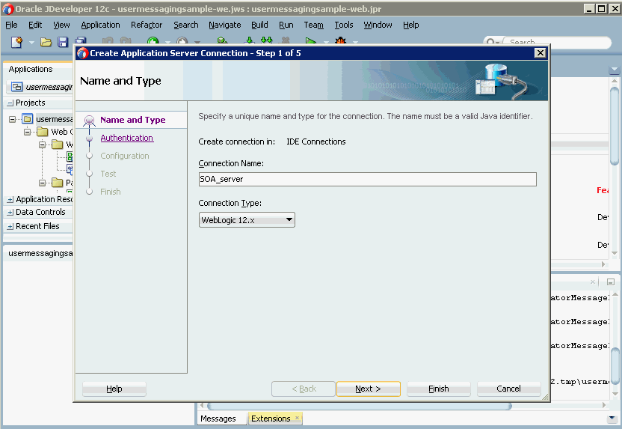Click the usermessagingsa structure panel tab
Viewport: 622px width, 429px height.
coord(40,253)
